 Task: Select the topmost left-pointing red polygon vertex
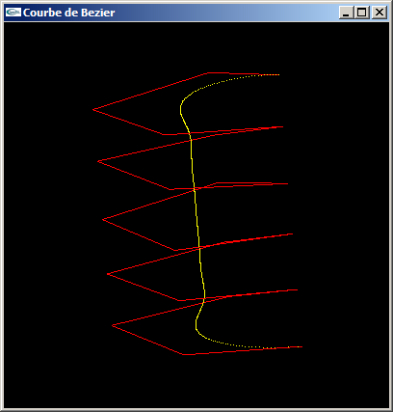pos(93,110)
